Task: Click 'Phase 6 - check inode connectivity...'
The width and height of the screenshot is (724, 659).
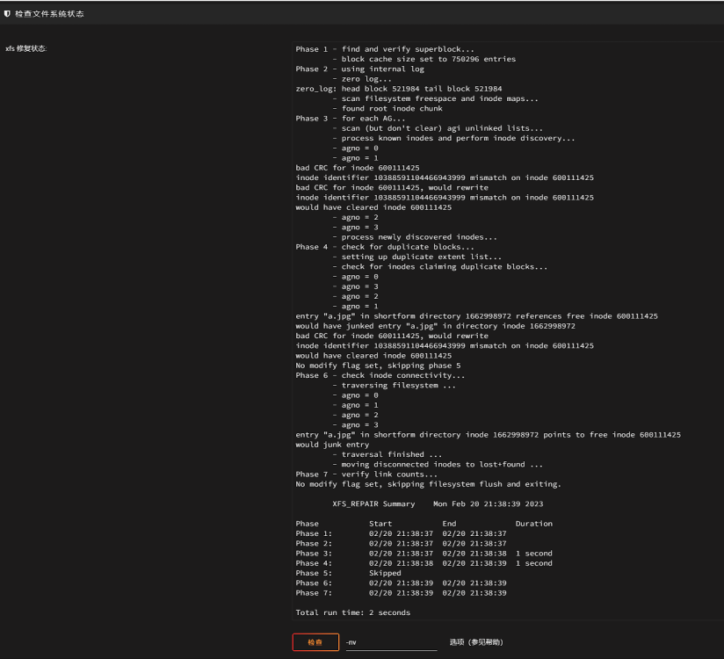Action: [380, 375]
